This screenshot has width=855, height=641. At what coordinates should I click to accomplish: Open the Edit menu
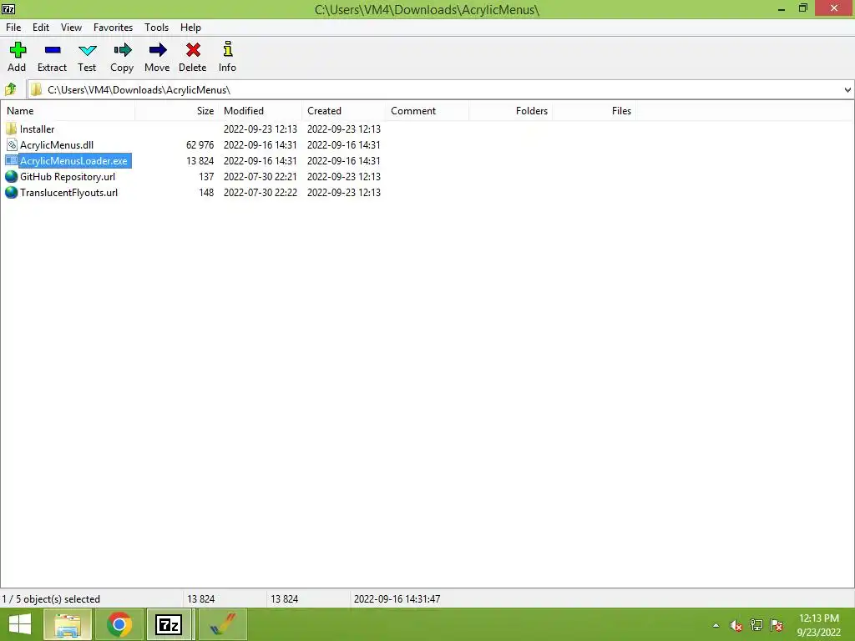coord(41,28)
